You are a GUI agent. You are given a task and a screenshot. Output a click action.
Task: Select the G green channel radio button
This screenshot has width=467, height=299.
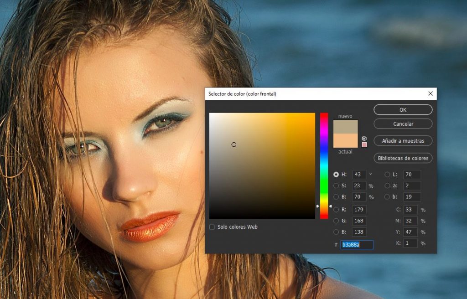(336, 221)
